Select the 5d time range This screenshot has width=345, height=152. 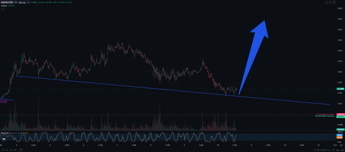pos(7,150)
